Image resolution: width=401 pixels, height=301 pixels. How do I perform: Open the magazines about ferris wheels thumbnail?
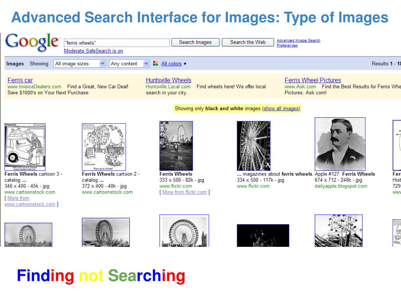(x=254, y=146)
